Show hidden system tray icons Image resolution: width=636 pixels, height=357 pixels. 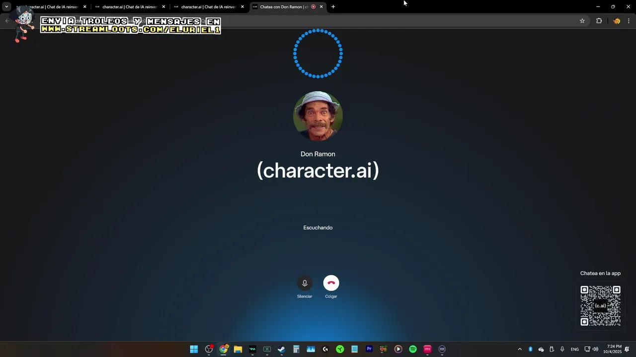point(520,349)
